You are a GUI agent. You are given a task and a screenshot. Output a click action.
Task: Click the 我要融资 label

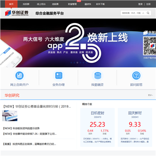coord(97,84)
